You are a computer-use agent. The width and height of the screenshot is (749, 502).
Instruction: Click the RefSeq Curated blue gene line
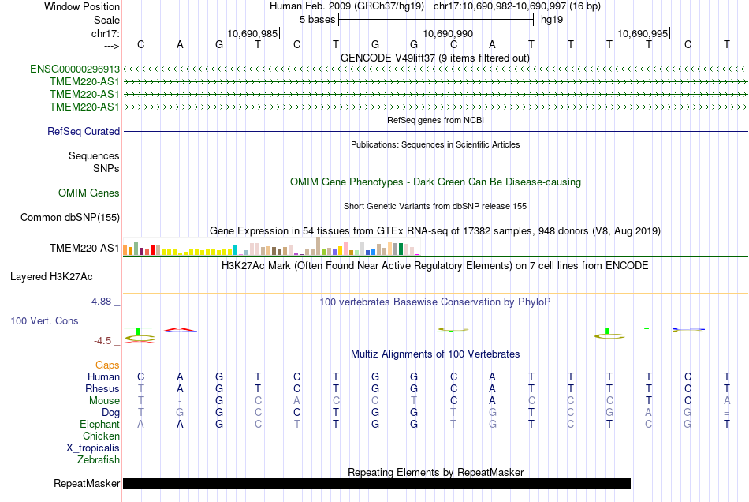click(435, 132)
